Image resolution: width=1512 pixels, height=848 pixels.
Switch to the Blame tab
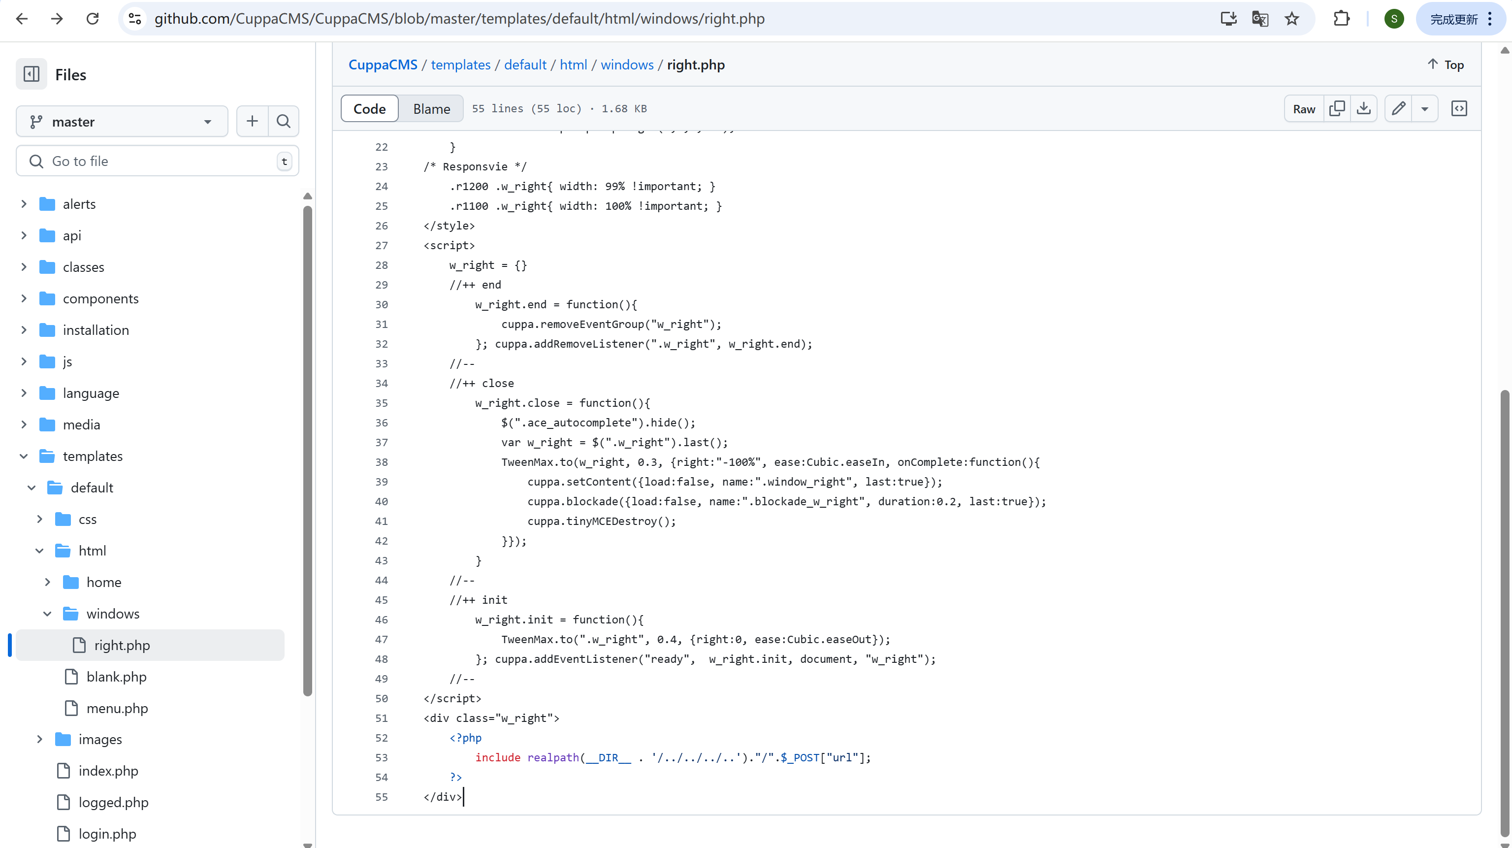431,109
